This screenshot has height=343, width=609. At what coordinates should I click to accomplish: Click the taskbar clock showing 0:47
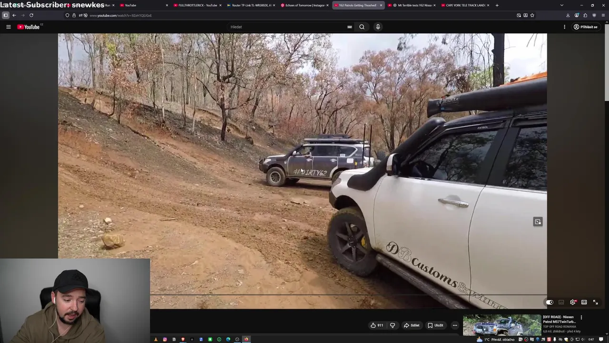point(591,339)
